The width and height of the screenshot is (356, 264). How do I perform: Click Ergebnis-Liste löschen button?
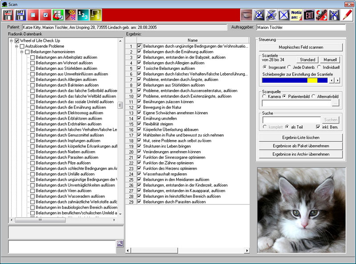[x=301, y=138]
